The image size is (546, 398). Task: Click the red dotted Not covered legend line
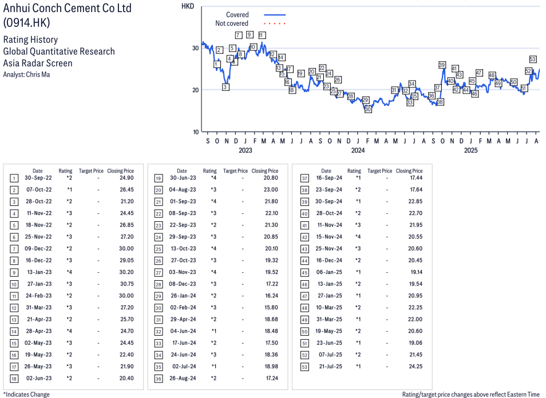(275, 23)
